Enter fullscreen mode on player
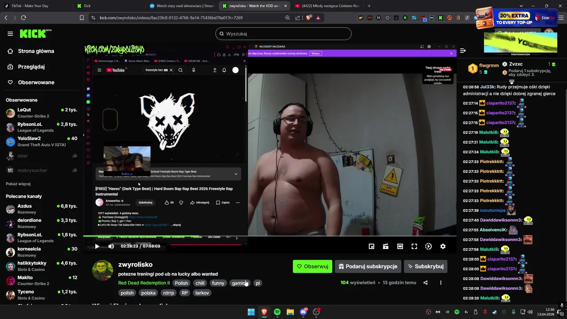This screenshot has height=319, width=567. click(414, 246)
